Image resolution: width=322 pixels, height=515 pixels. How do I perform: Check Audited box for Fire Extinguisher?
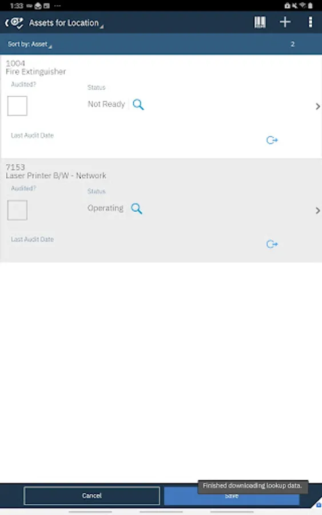[17, 106]
